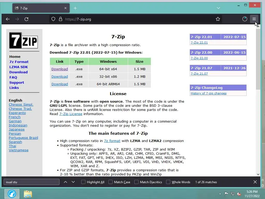
Task: Open the browser hamburger menu
Action: (254, 19)
